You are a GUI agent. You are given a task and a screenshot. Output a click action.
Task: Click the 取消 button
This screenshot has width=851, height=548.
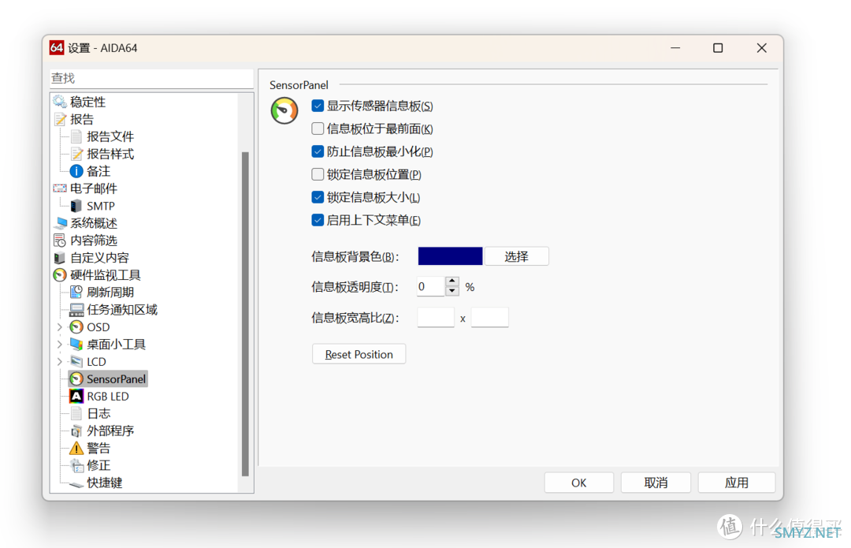pos(656,483)
